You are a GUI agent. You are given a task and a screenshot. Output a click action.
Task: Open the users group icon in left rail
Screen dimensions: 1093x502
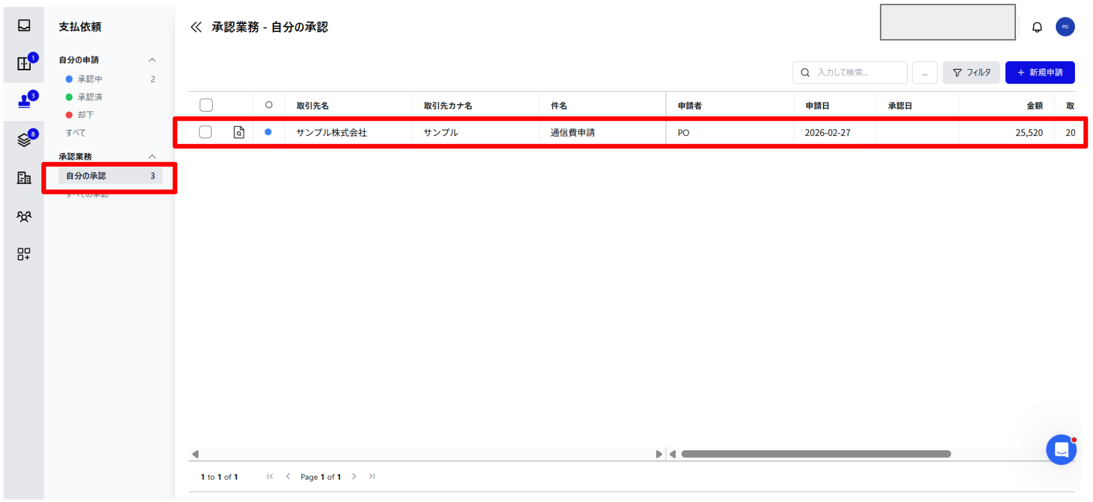tap(24, 216)
